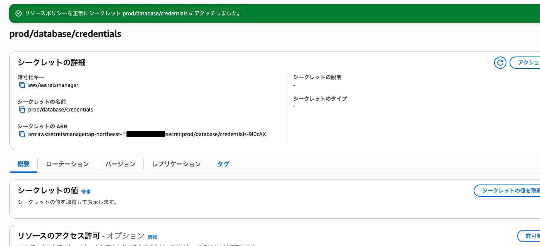540x246 pixels.
Task: Copy the secret name prod/database/credentials
Action: pos(22,110)
